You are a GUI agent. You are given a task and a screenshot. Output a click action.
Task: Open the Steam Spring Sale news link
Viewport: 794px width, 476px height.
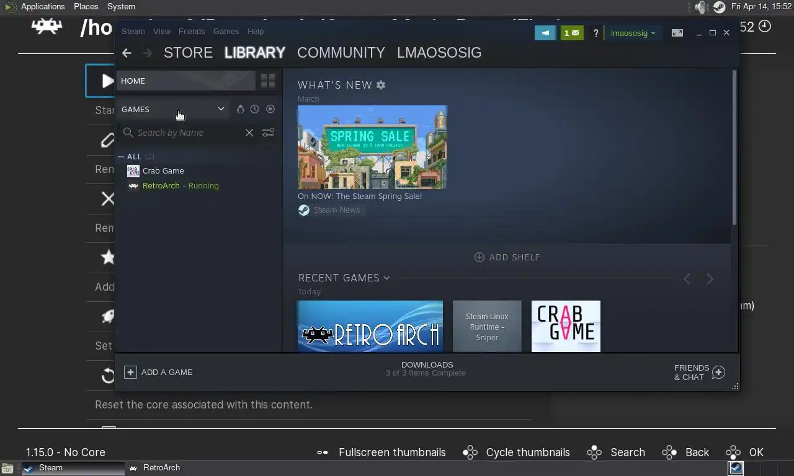coord(360,196)
